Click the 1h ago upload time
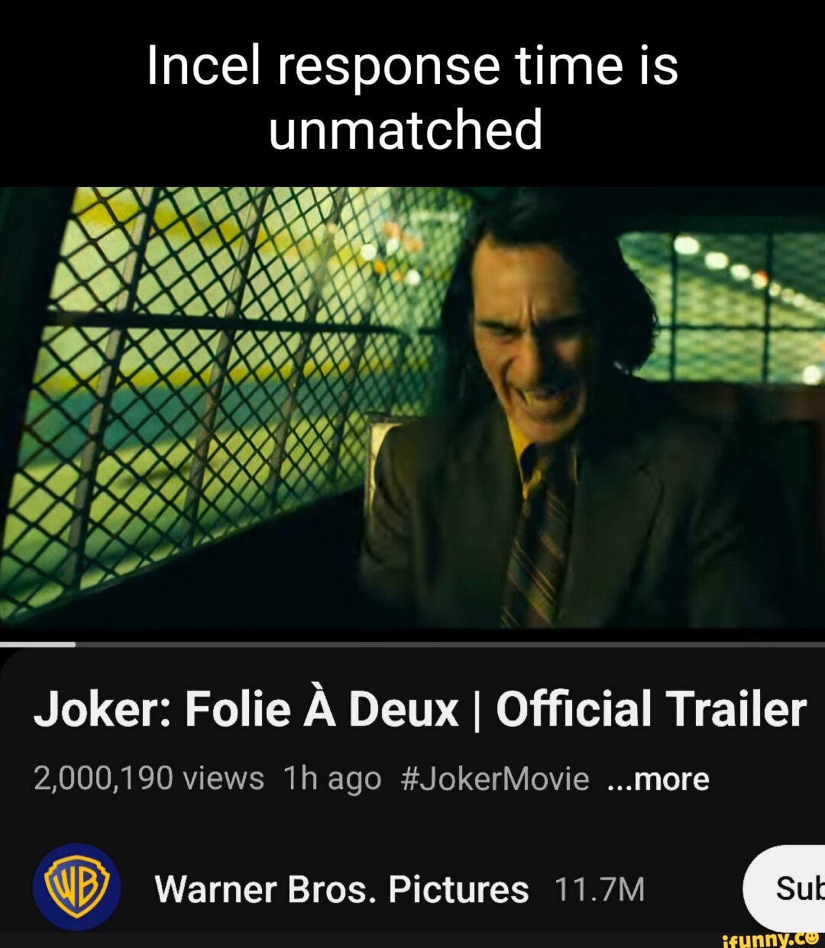The height and width of the screenshot is (948, 825). tap(332, 779)
